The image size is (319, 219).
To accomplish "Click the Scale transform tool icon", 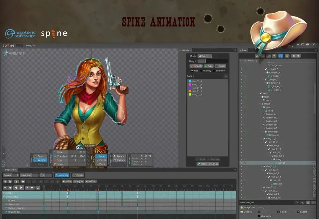I will tap(55, 160).
